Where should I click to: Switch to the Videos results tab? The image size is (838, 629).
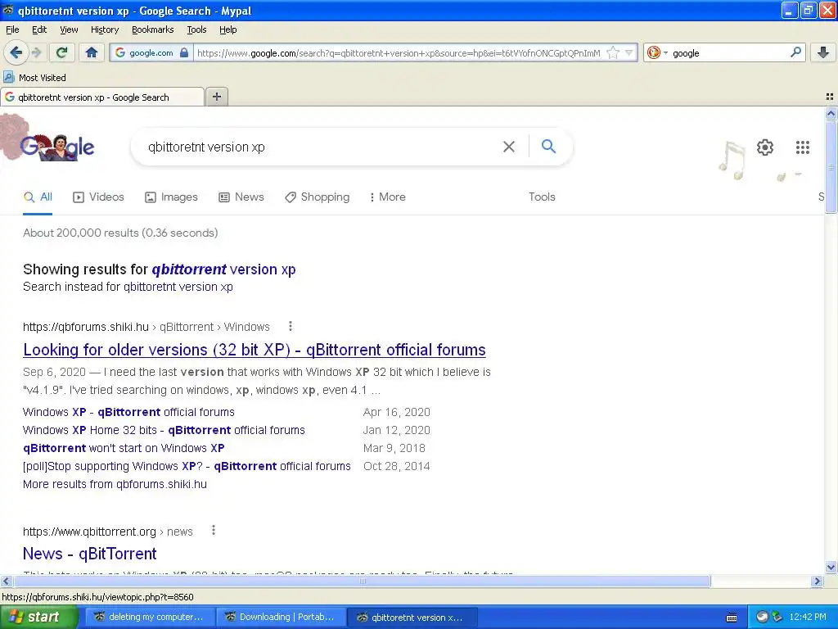click(x=98, y=197)
